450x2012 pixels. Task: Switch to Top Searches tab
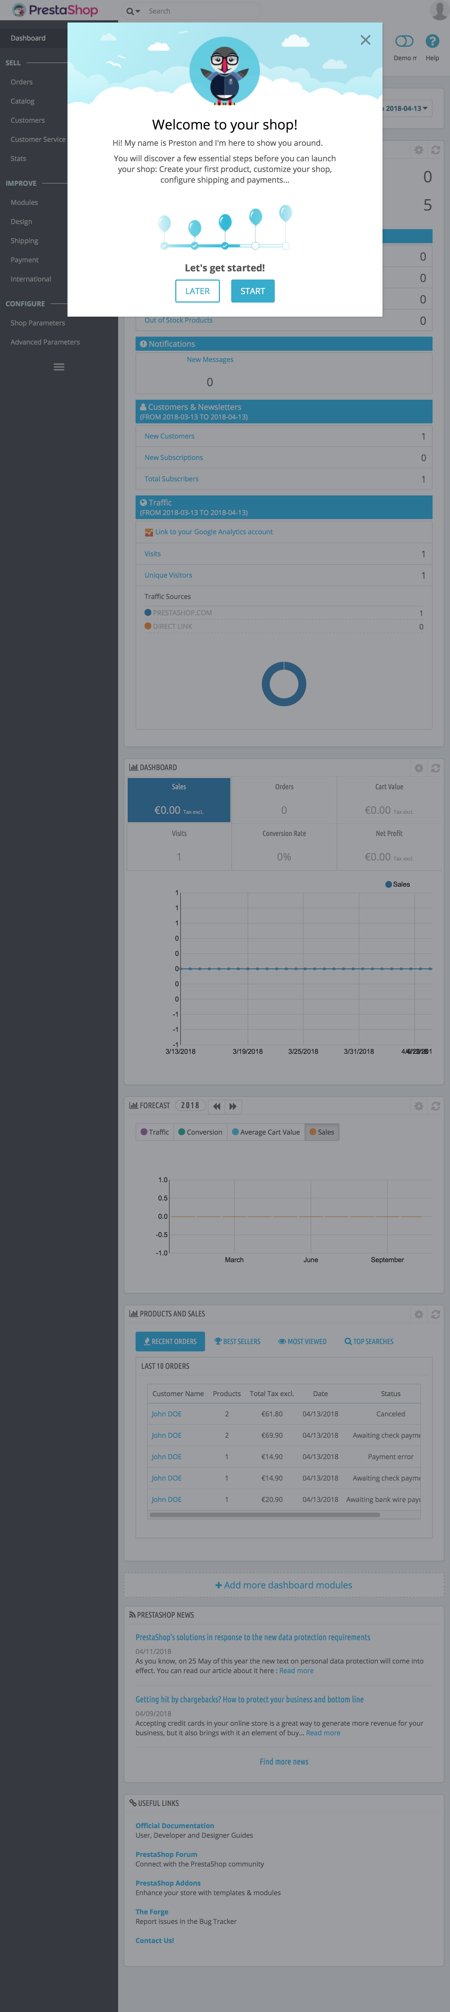pos(369,1341)
